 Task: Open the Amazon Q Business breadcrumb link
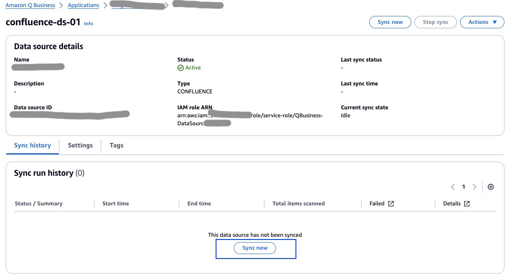pos(31,5)
